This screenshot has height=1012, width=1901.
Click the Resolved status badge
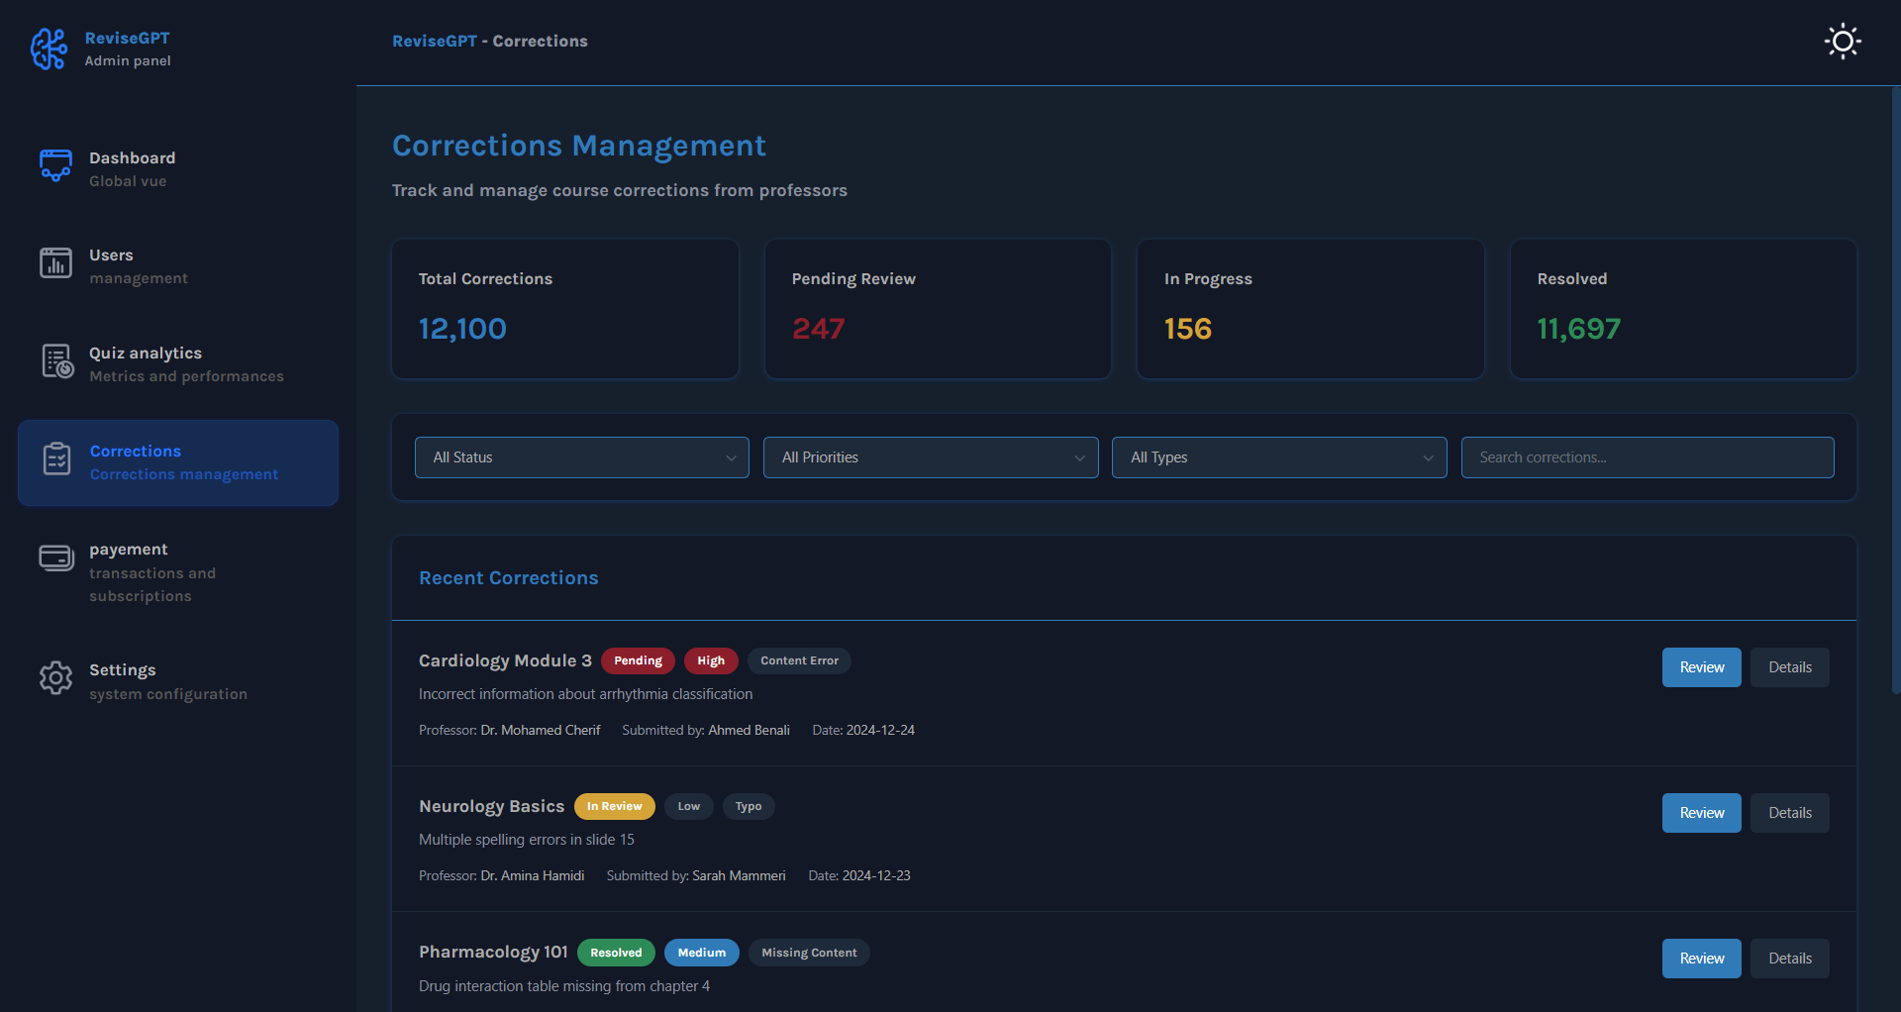pos(616,953)
